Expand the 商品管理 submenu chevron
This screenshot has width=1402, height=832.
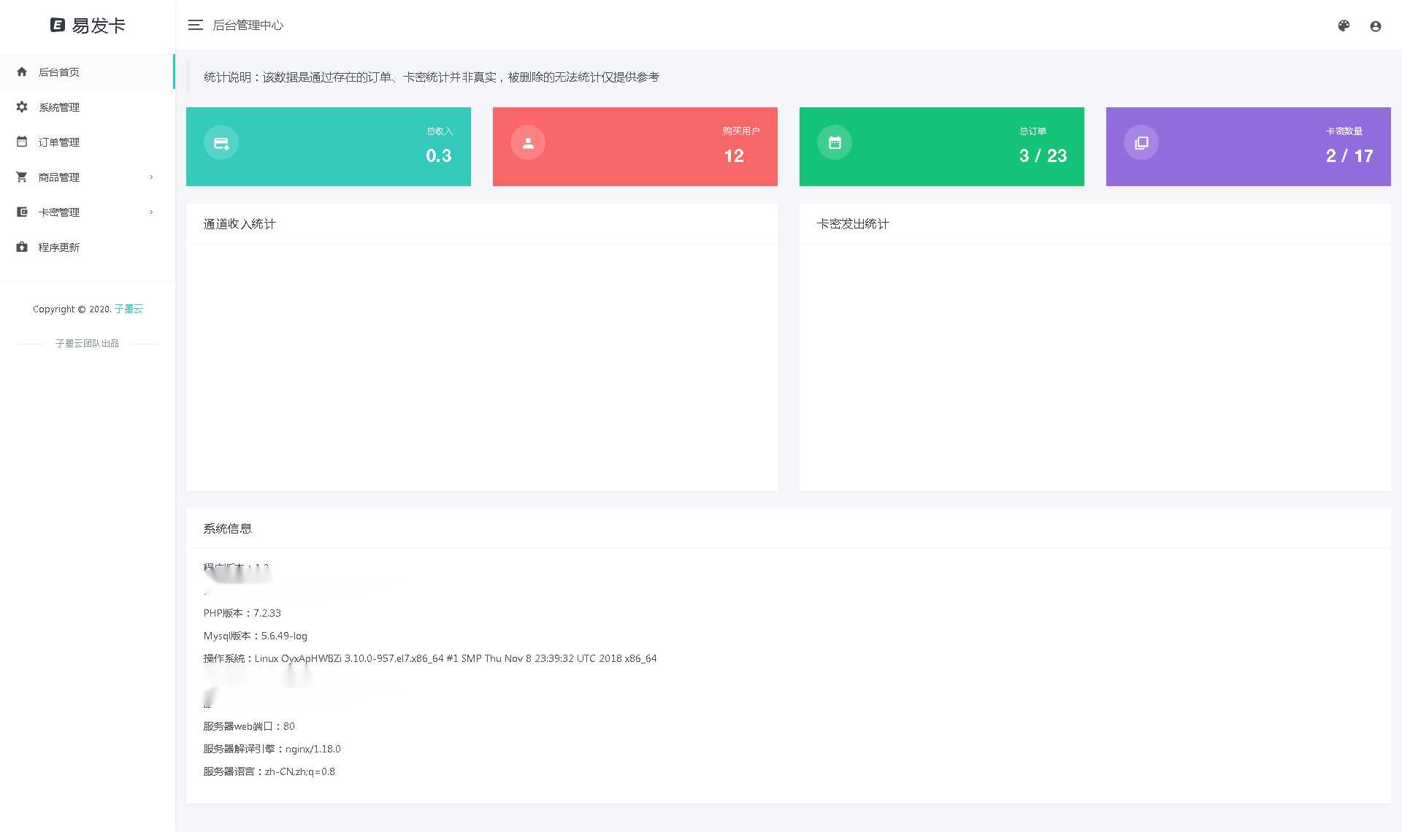[152, 177]
